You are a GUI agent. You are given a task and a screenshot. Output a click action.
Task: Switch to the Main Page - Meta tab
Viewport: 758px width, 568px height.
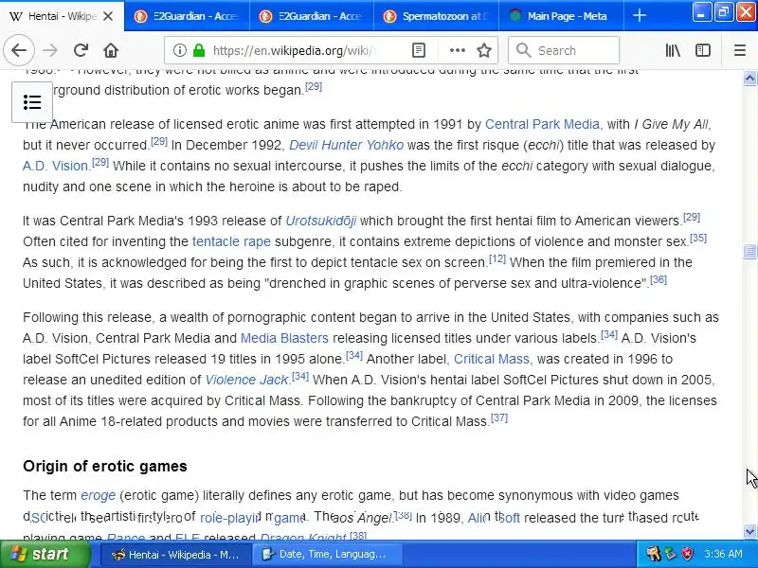click(x=561, y=16)
